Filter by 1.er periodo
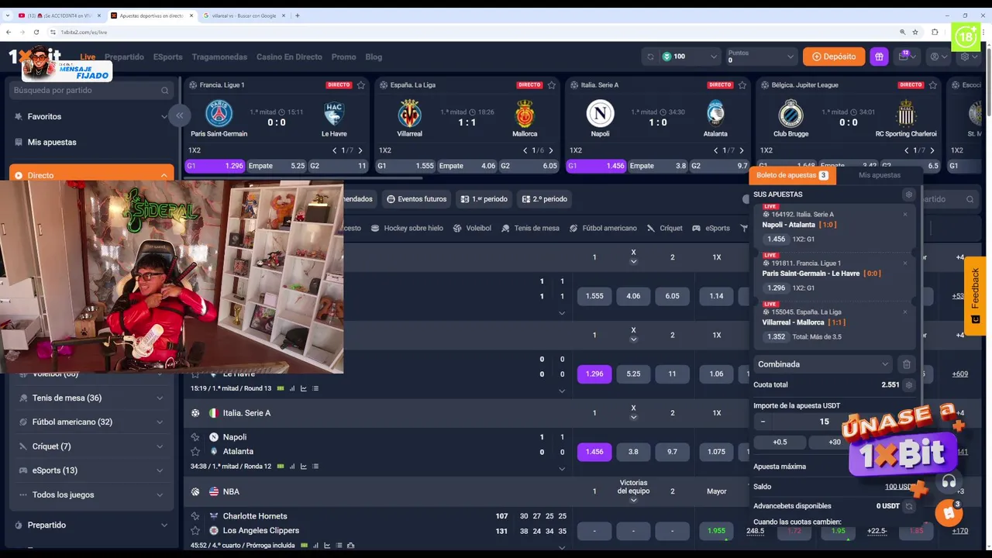 (x=484, y=199)
